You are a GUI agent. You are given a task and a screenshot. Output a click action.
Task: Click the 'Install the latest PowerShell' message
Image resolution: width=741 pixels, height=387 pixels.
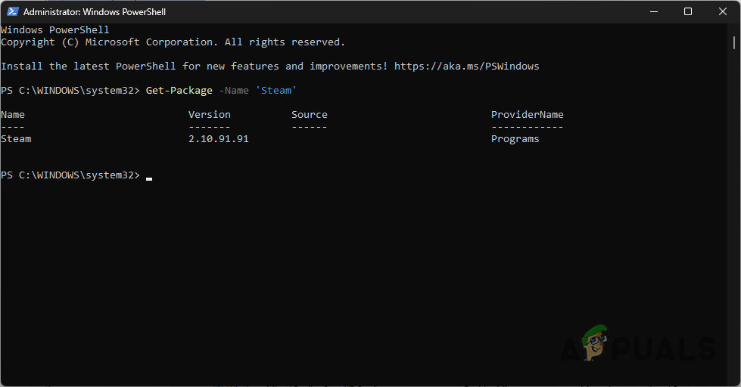click(x=270, y=66)
